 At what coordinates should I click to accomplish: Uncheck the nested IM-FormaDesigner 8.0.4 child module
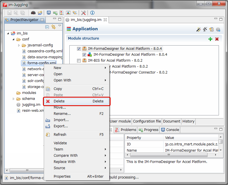click(x=84, y=55)
